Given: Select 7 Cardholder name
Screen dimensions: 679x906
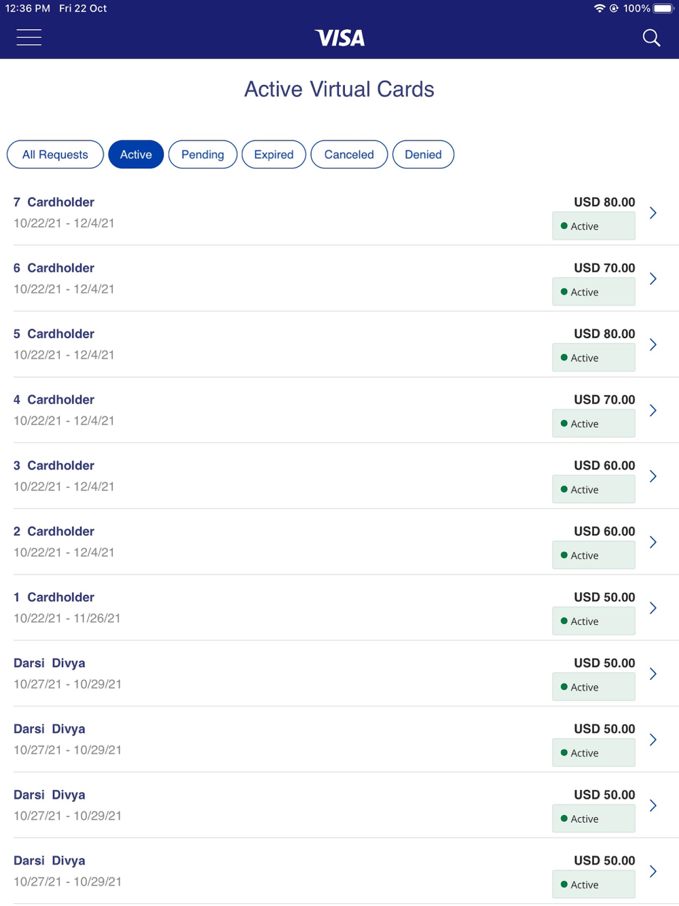Looking at the screenshot, I should (x=54, y=202).
